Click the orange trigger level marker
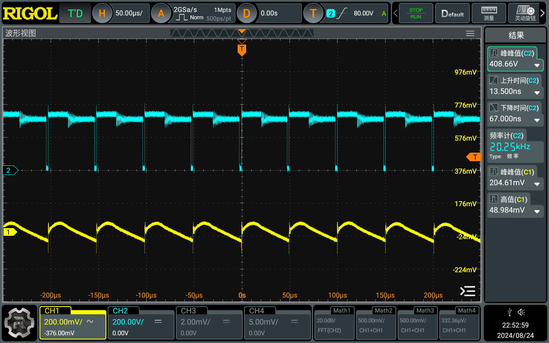The image size is (549, 343). coord(474,157)
